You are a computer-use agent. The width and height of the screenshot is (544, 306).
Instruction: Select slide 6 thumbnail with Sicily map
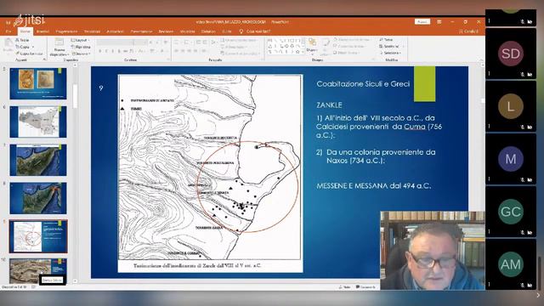point(38,122)
